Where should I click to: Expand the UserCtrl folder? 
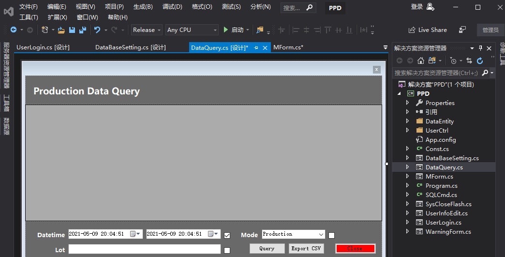coord(407,130)
